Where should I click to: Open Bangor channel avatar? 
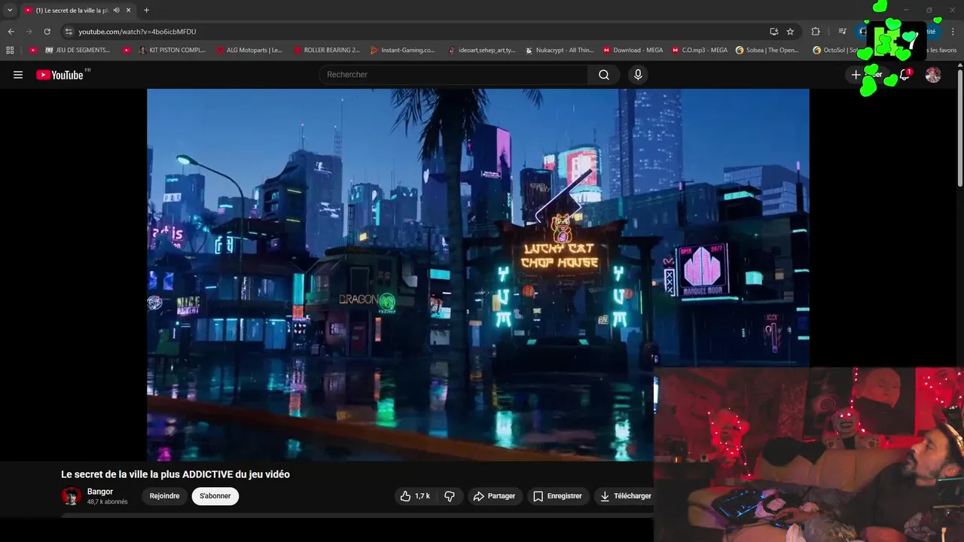72,496
